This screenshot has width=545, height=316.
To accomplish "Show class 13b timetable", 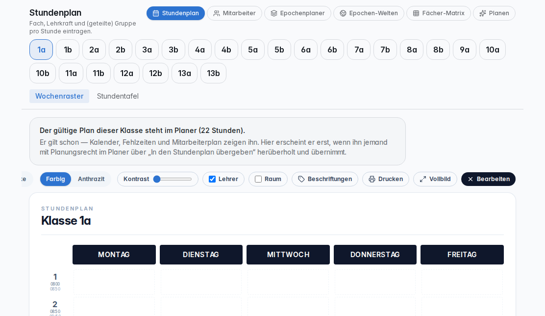I will point(213,74).
